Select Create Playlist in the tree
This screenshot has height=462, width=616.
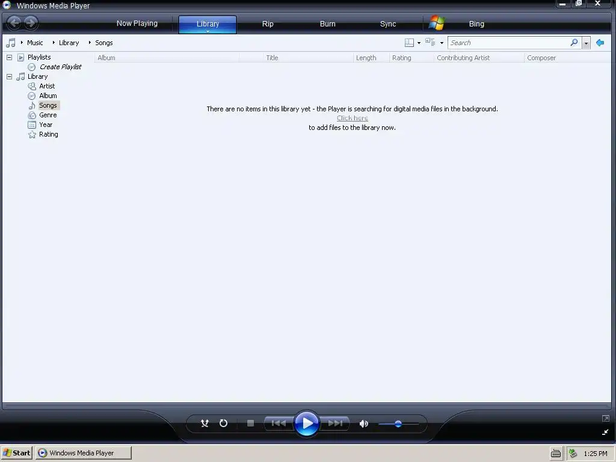tap(60, 67)
